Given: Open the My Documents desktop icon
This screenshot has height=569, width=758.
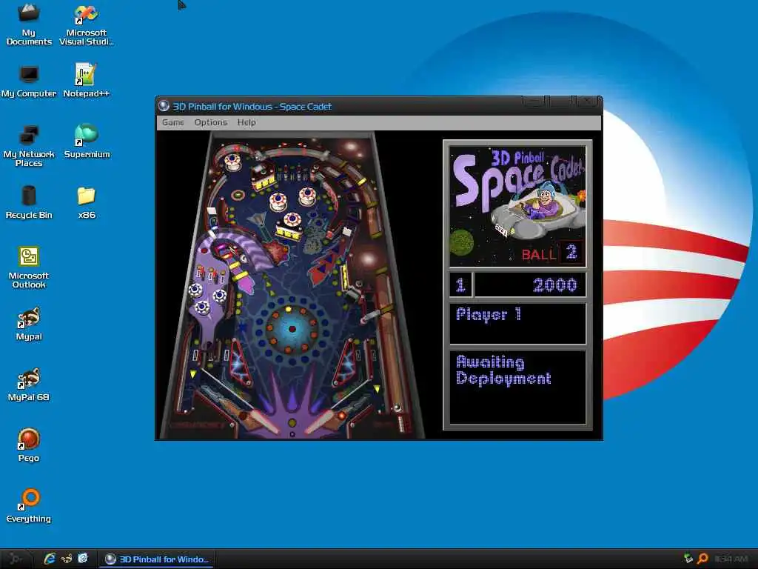Looking at the screenshot, I should pos(29,24).
